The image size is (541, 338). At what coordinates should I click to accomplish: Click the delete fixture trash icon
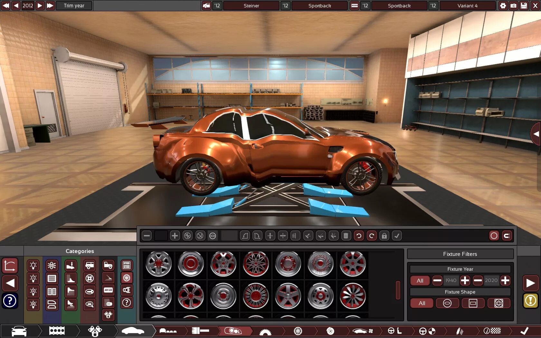(346, 236)
